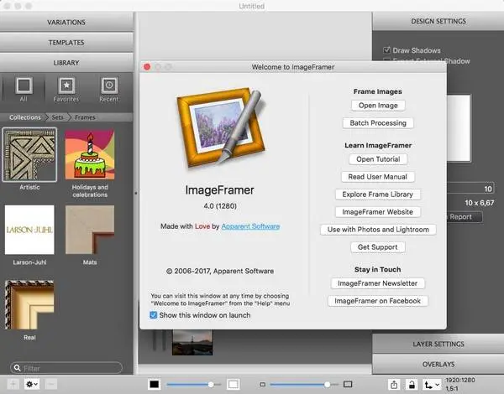Image resolution: width=504 pixels, height=394 pixels.
Task: Click ImageFramer Newsletter button
Action: point(378,283)
